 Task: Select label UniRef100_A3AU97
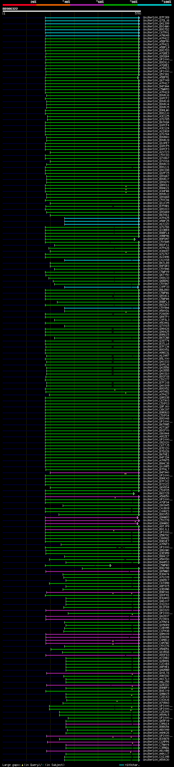pyautogui.click(x=156, y=251)
